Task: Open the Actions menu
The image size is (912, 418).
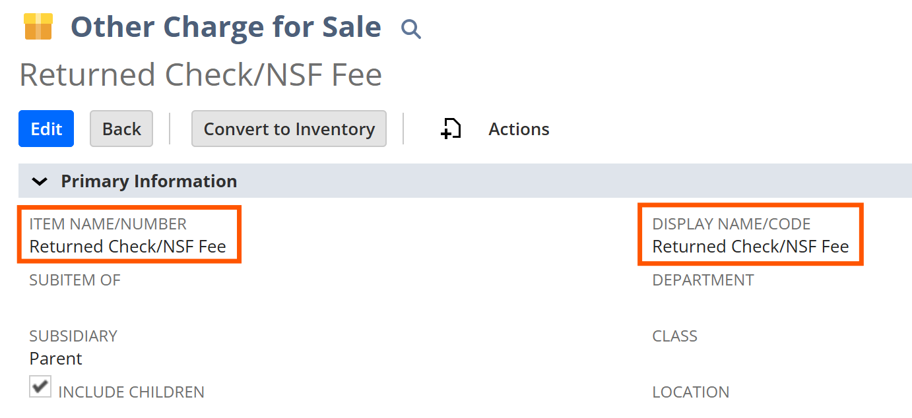Action: pyautogui.click(x=519, y=129)
